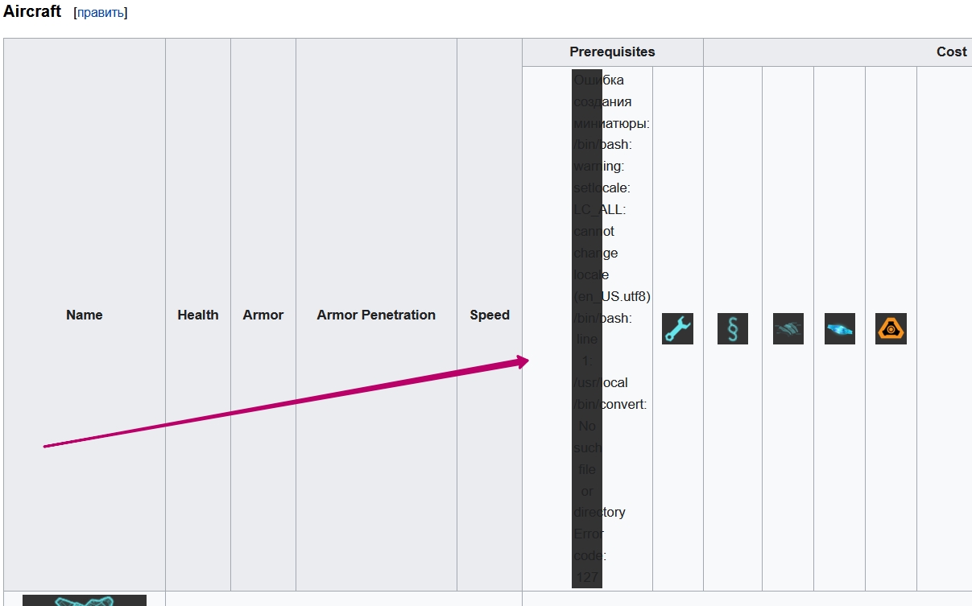Click the orange hexagon cost icon
Viewport: 972px width, 606px height.
coord(891,329)
